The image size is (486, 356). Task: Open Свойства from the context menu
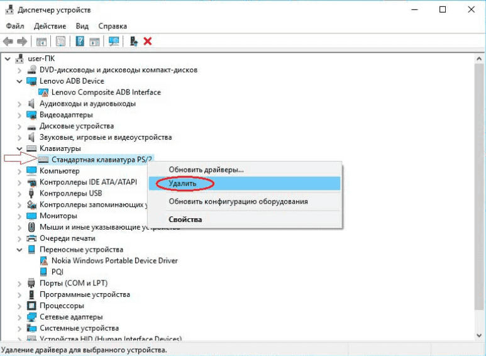click(x=245, y=220)
